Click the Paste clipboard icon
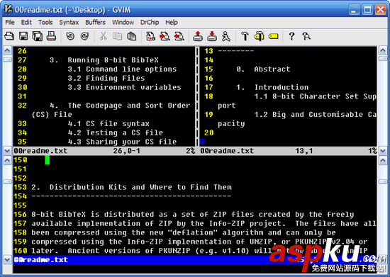 (132, 36)
